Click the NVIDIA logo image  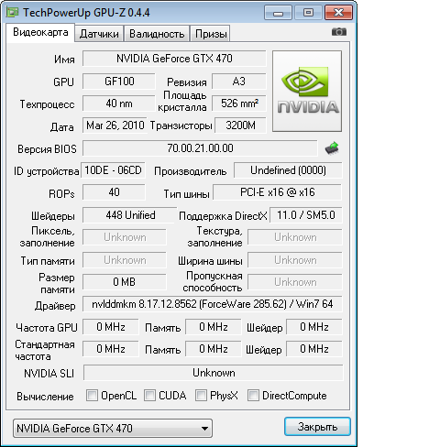tap(307, 92)
